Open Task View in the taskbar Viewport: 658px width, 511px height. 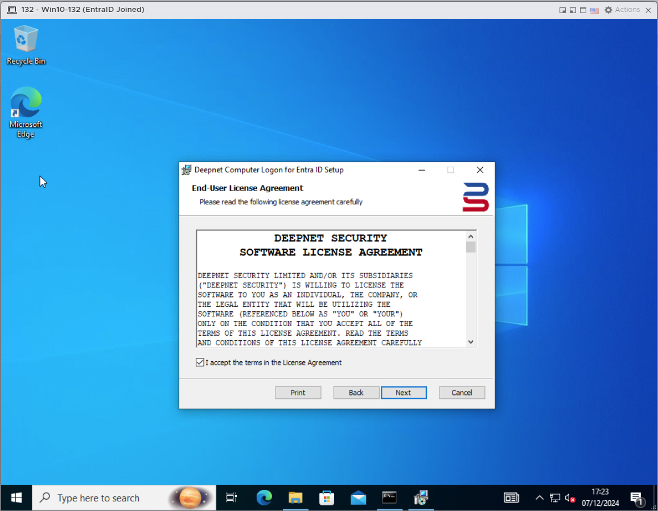231,498
